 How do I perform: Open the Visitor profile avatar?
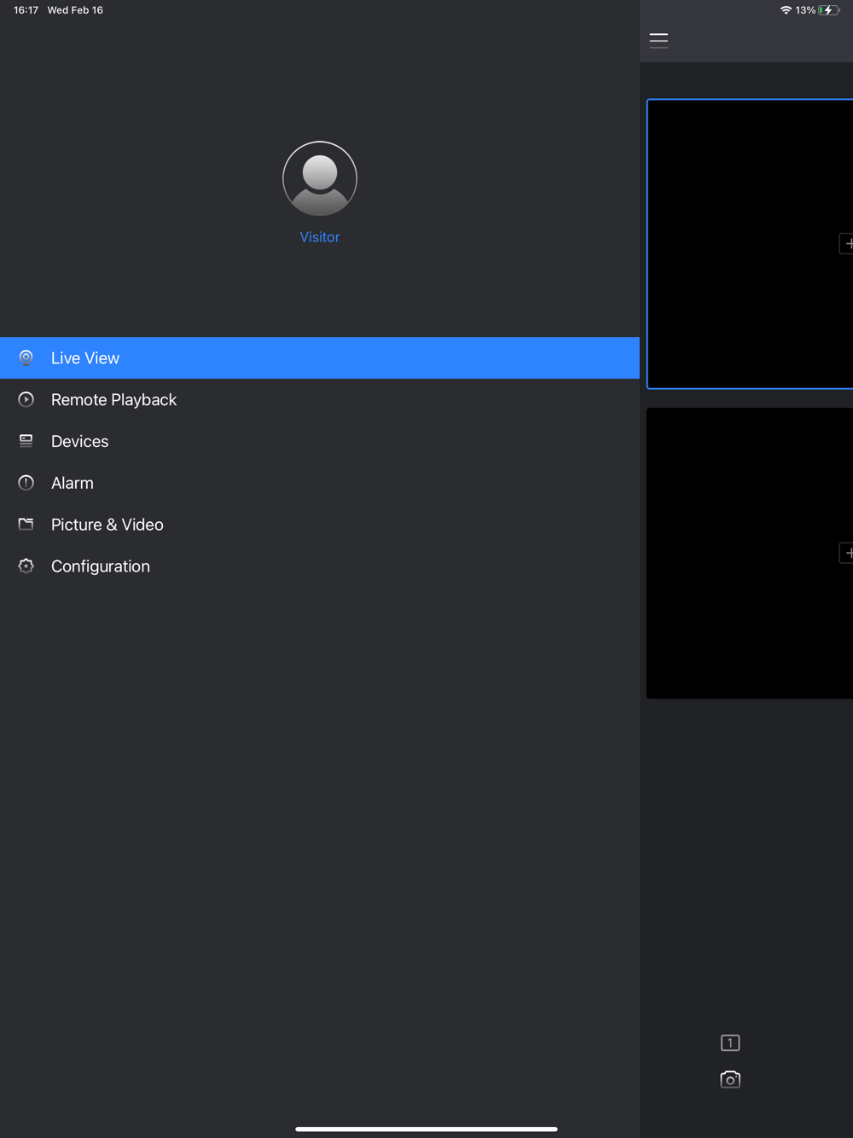click(320, 178)
